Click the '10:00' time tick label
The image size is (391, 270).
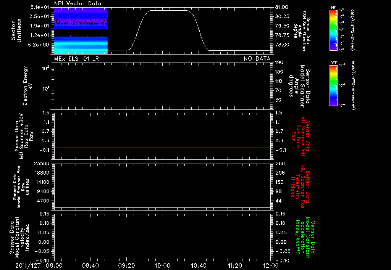(x=162, y=265)
